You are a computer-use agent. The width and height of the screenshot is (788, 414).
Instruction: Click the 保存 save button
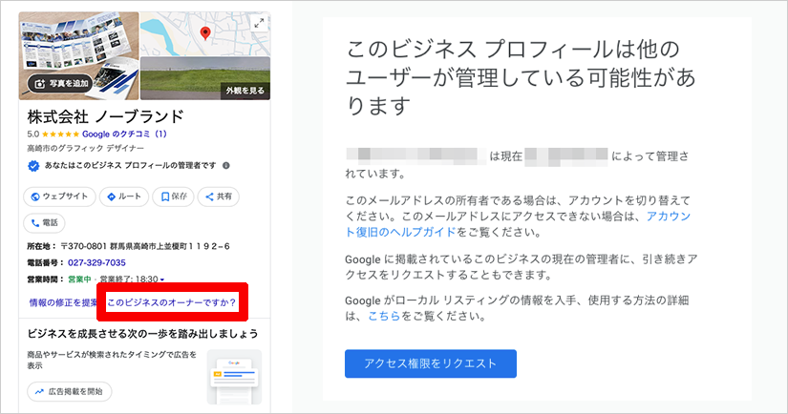coord(174,197)
